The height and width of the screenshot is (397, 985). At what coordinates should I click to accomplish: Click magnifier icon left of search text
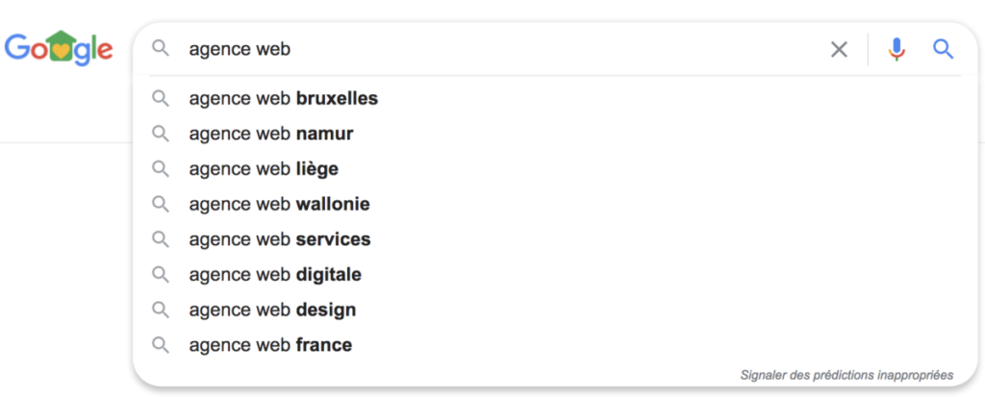click(161, 48)
